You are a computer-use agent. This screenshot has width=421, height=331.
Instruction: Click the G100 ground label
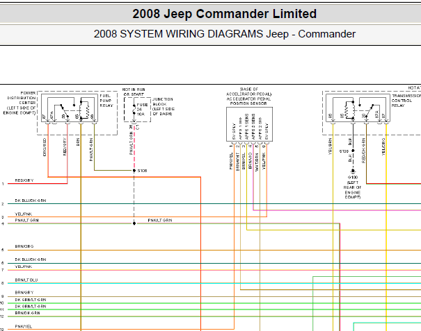[353, 177]
